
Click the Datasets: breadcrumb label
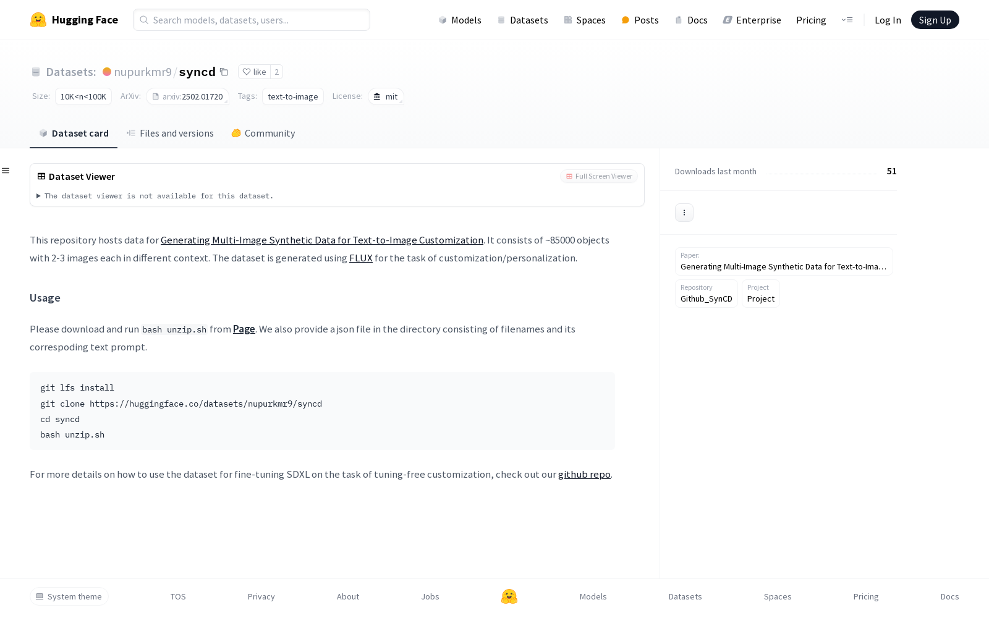tap(71, 72)
